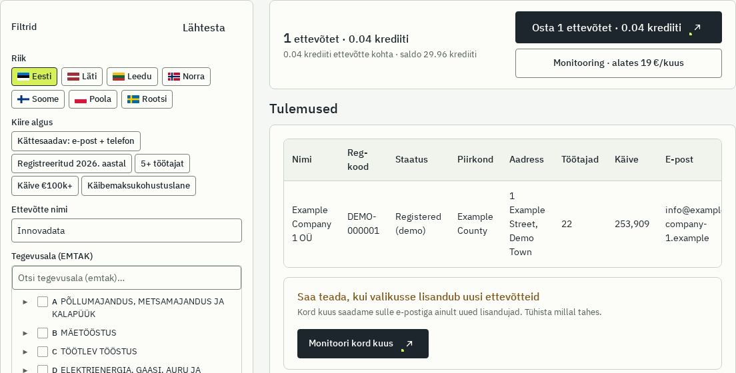Select the Soome country chip
The width and height of the screenshot is (736, 373).
[38, 99]
